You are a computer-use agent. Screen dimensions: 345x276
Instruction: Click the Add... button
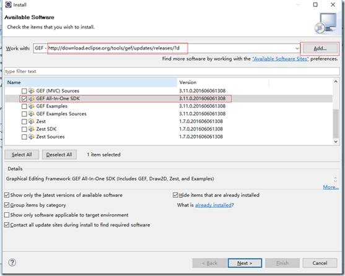320,48
